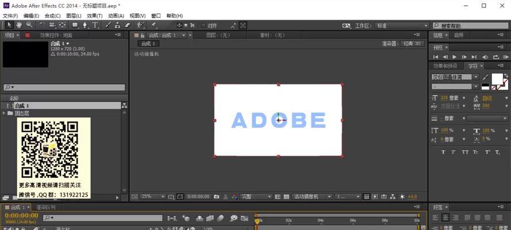Select the Horizontal Type tool

(x=95, y=25)
